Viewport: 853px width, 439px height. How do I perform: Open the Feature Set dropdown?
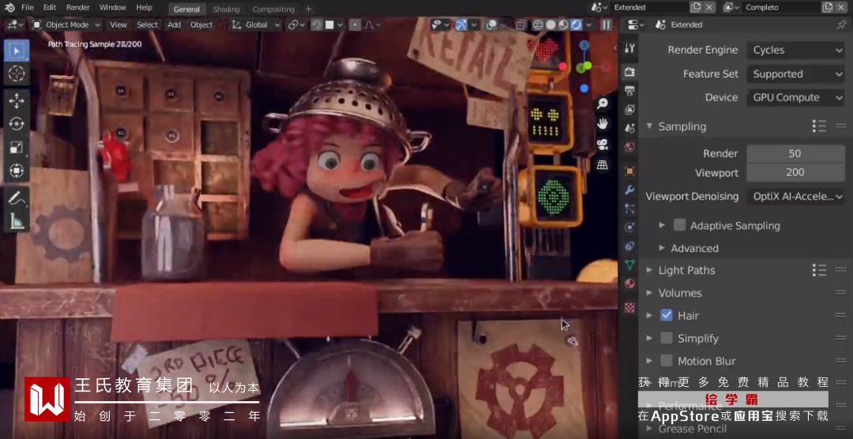click(795, 74)
